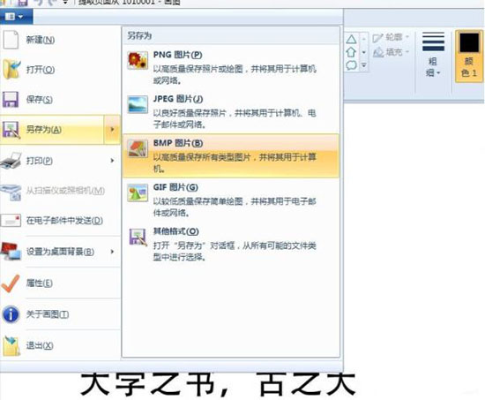
Task: Open the Fill (填充) dropdown
Action: [x=391, y=52]
